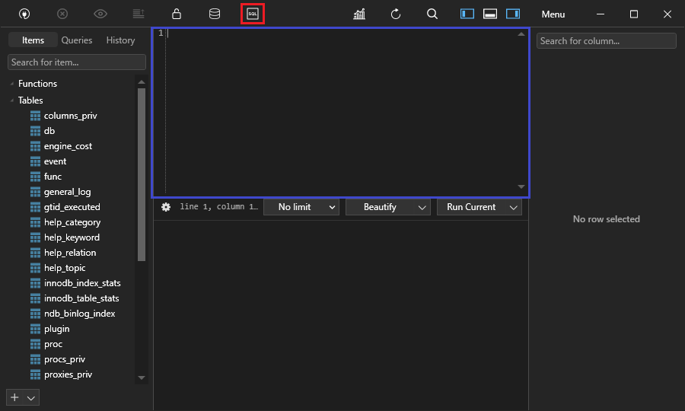The height and width of the screenshot is (411, 685).
Task: Select the proxies_priv table
Action: (x=68, y=374)
